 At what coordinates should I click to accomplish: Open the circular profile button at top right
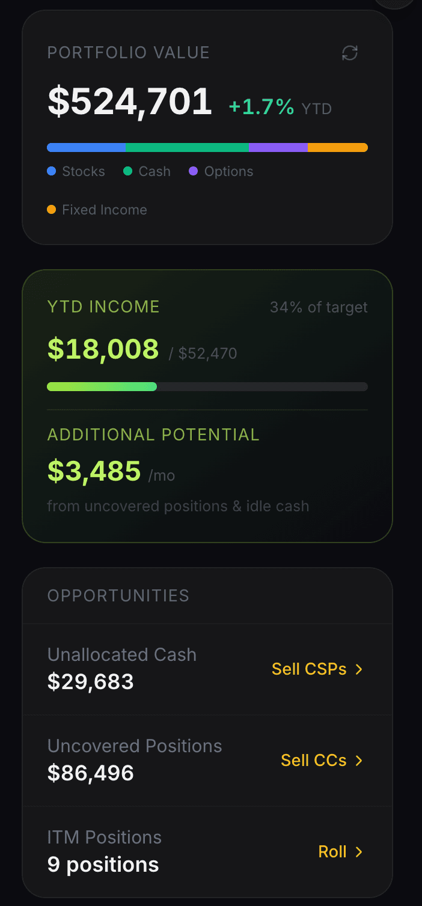395,3
